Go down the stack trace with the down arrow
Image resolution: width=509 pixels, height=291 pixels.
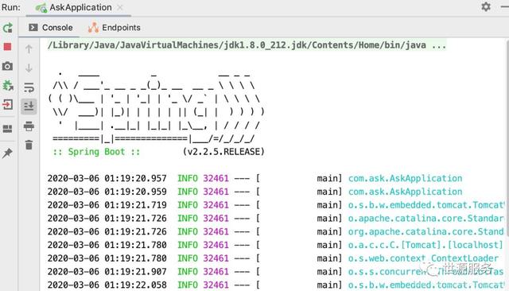pos(29,68)
